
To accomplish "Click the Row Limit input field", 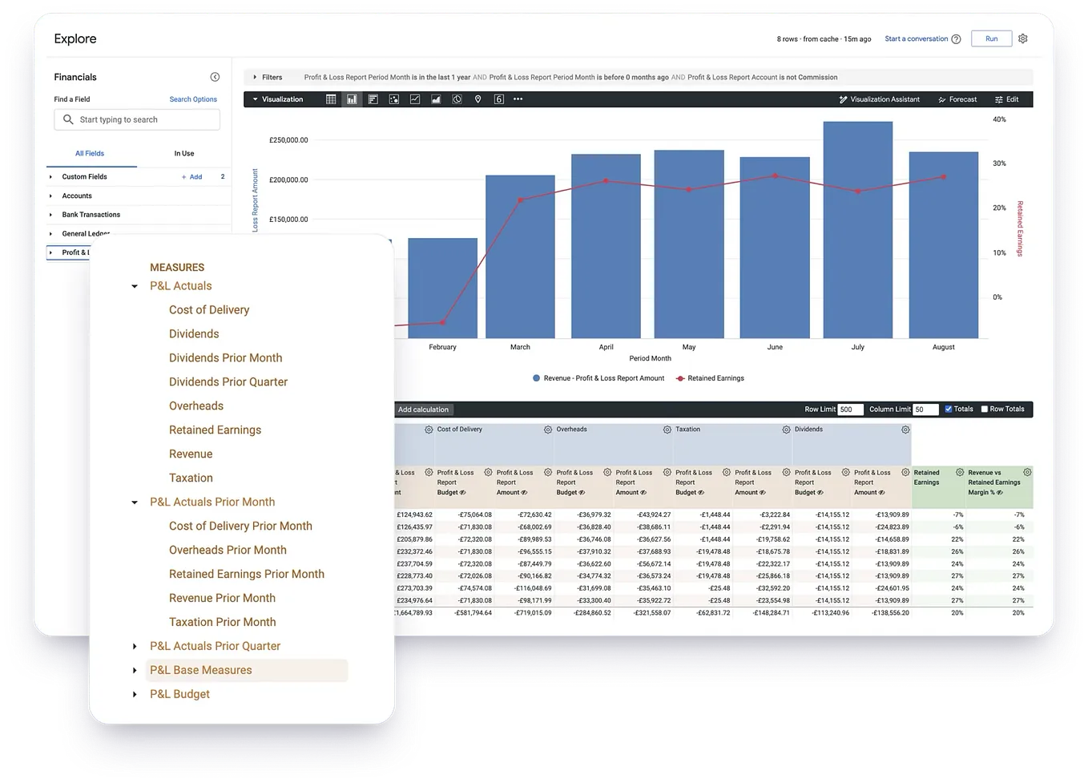I will click(x=849, y=409).
